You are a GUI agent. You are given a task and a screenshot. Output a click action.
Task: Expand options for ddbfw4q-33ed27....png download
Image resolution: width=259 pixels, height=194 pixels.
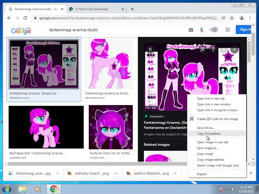click(x=116, y=173)
